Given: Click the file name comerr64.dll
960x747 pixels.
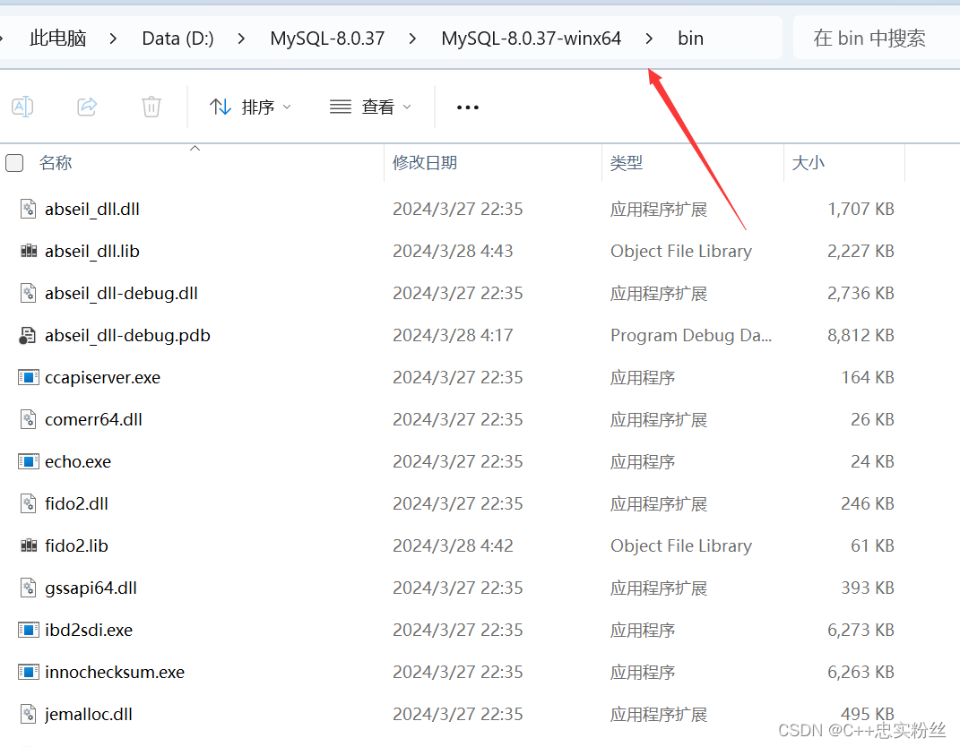Looking at the screenshot, I should click(x=94, y=420).
